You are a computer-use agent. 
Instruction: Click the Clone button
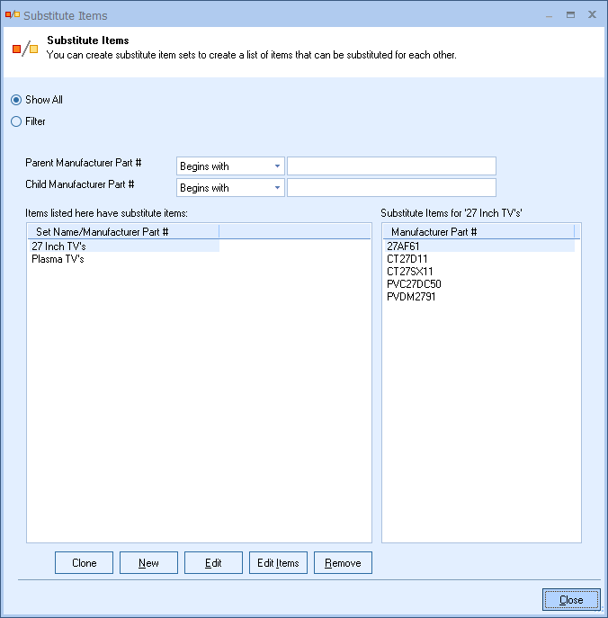(84, 563)
